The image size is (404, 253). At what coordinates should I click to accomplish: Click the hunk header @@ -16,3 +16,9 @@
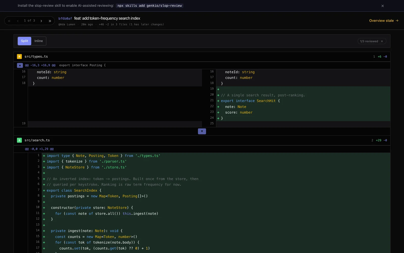(x=40, y=65)
